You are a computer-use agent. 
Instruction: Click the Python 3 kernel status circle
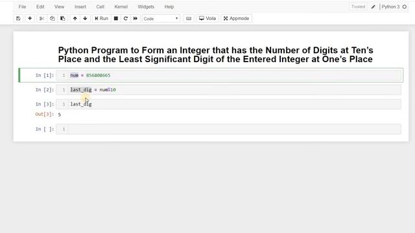click(x=405, y=7)
